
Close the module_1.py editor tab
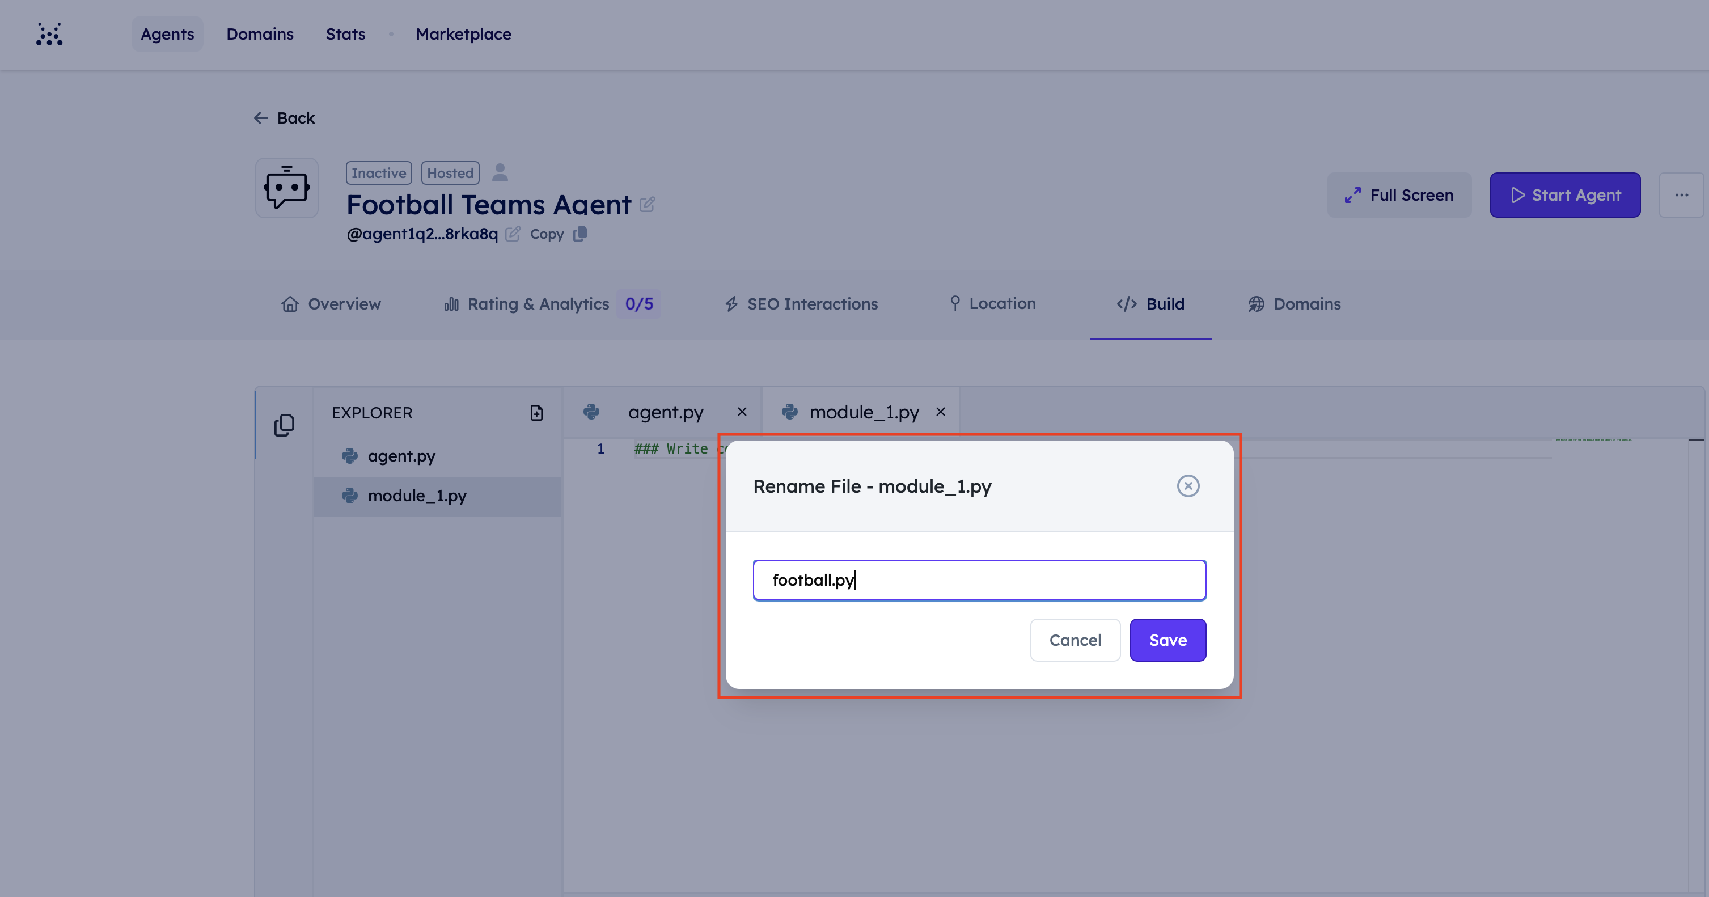[940, 412]
